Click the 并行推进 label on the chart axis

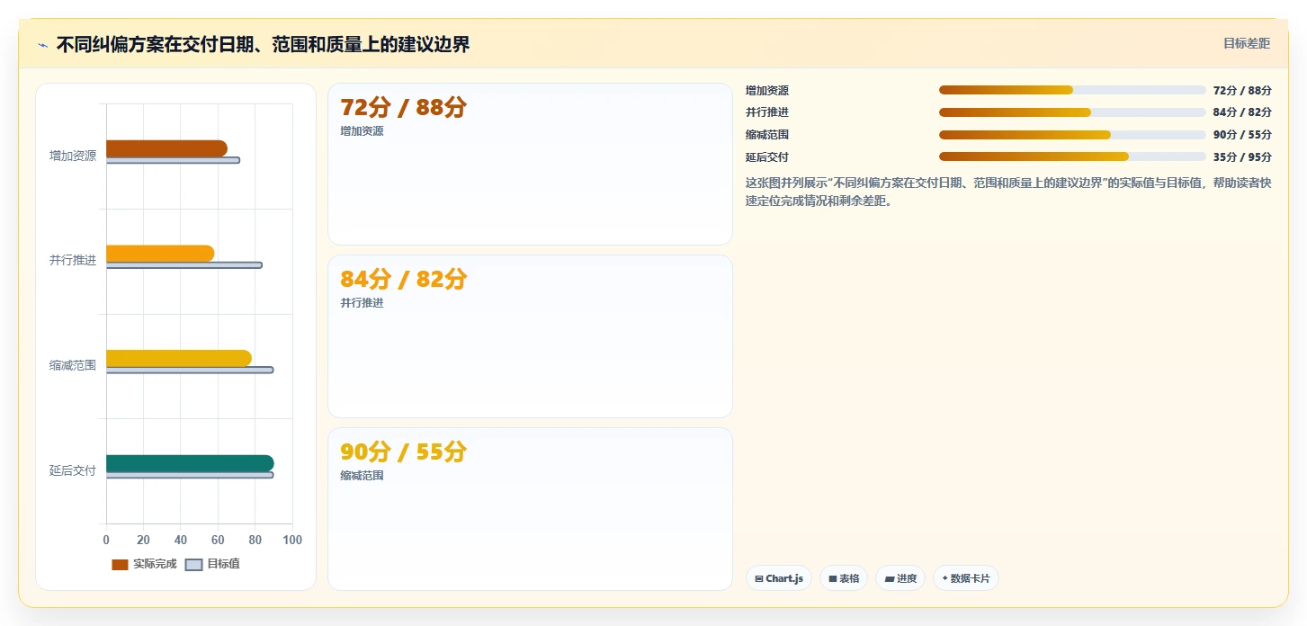click(73, 261)
